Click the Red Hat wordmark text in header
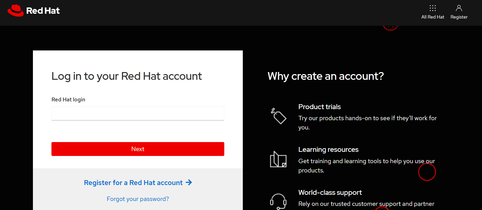This screenshot has width=482, height=210. pos(43,11)
